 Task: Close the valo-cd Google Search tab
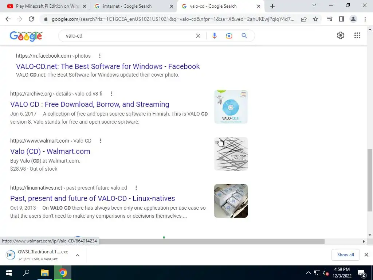pyautogui.click(x=259, y=6)
